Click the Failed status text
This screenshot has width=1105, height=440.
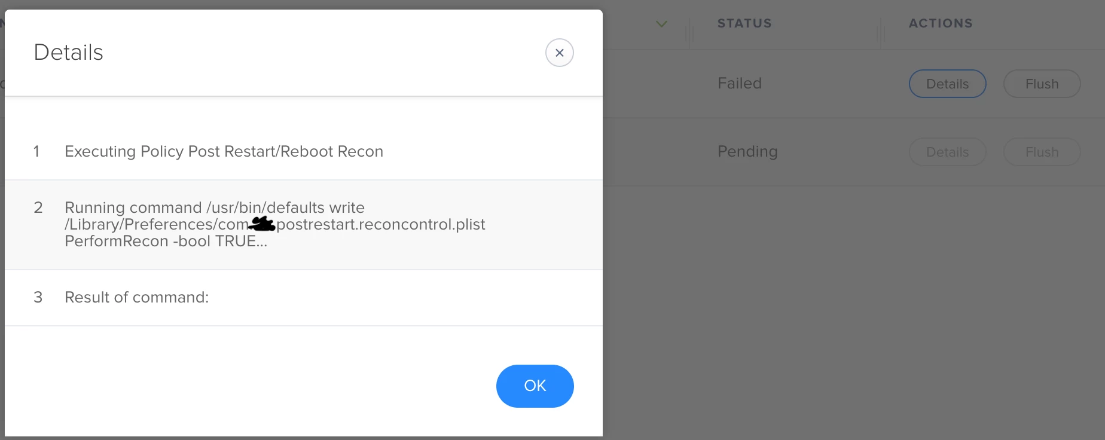(739, 83)
